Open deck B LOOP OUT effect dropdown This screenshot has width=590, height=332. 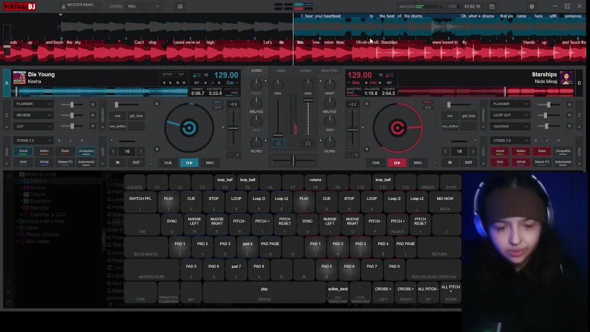pyautogui.click(x=510, y=115)
